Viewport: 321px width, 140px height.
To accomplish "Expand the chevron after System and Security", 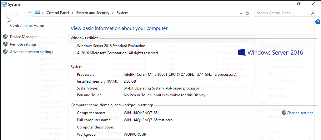I will [113, 13].
